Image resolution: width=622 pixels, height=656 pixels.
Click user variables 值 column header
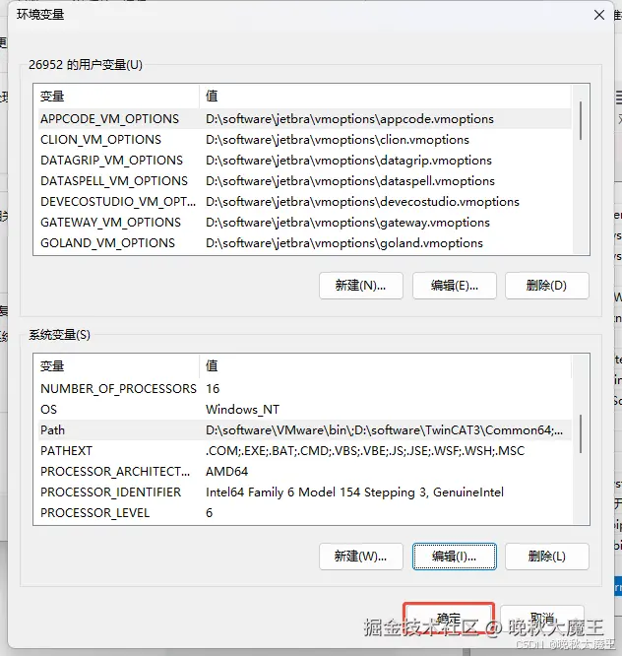tap(385, 97)
